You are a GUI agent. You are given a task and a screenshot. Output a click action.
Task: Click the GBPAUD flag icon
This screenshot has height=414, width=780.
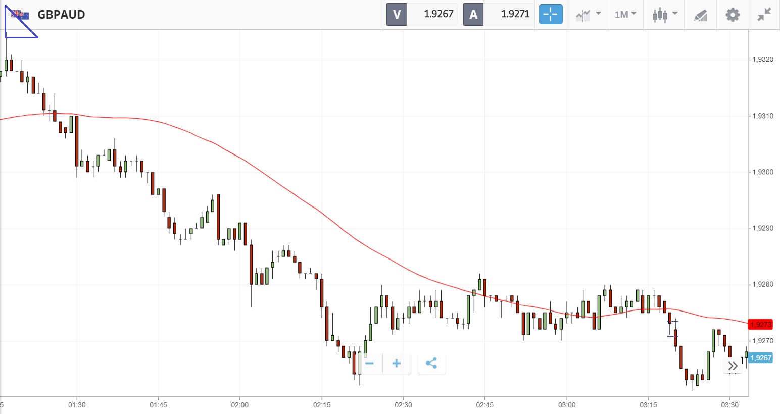click(x=20, y=14)
